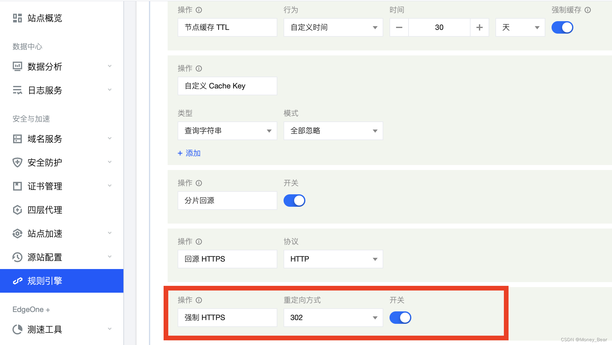
Task: Click the 时间 value input field
Action: (440, 28)
